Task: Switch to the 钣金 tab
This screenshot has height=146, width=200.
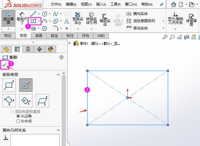Action: pyautogui.click(x=54, y=36)
